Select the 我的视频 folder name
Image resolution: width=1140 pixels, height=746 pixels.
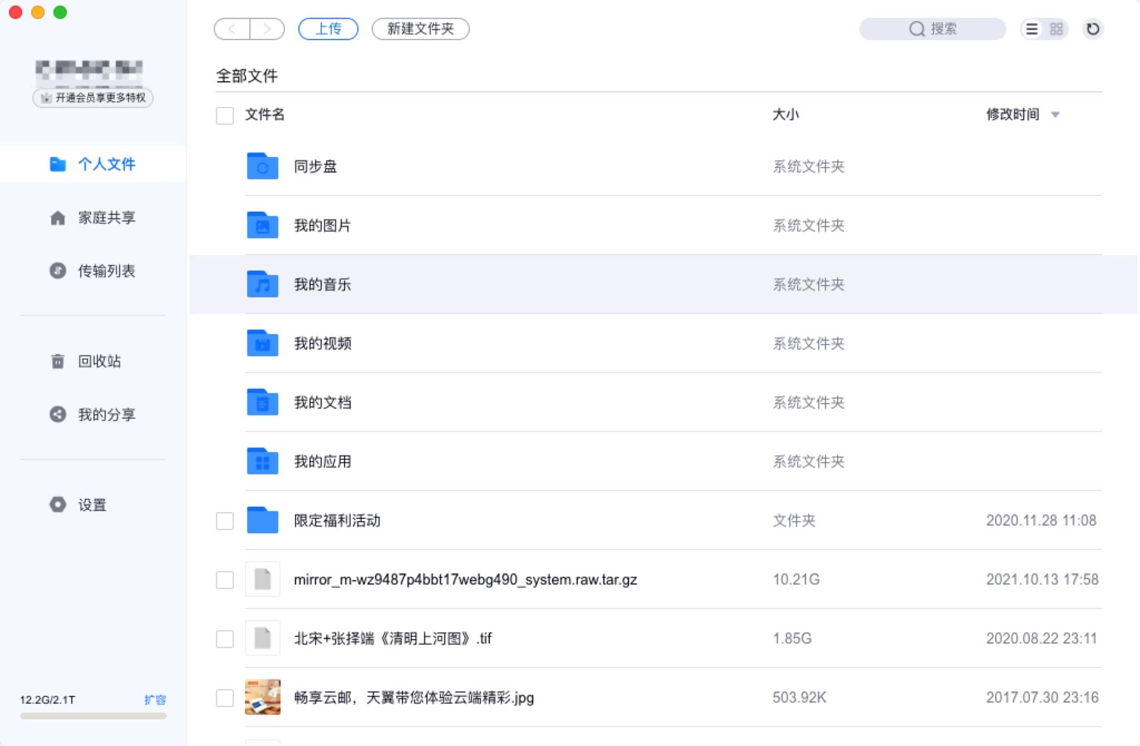click(x=323, y=343)
